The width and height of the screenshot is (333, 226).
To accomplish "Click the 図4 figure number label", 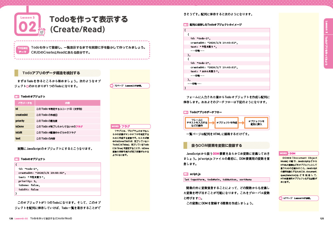I will 186,112.
